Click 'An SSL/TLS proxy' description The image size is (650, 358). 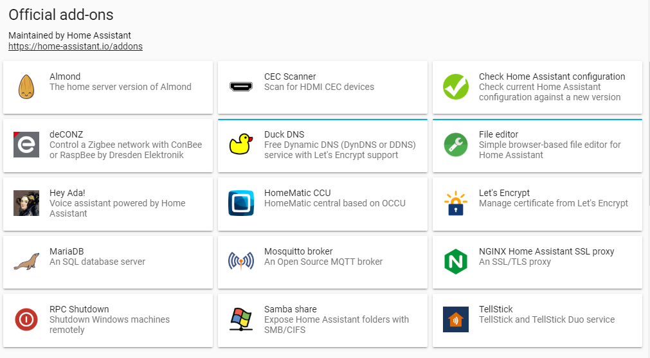click(515, 262)
